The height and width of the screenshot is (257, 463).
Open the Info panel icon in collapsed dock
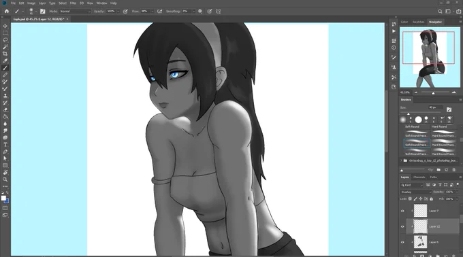tap(394, 48)
